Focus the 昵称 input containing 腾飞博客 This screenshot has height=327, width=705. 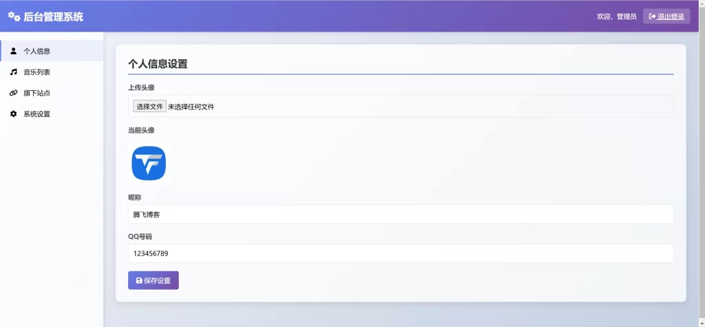(400, 214)
